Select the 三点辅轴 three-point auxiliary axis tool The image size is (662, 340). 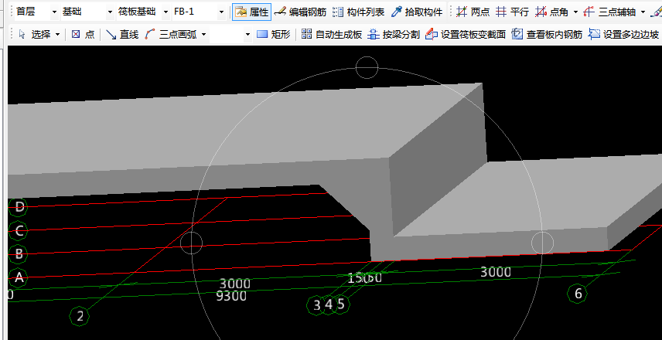click(x=609, y=12)
